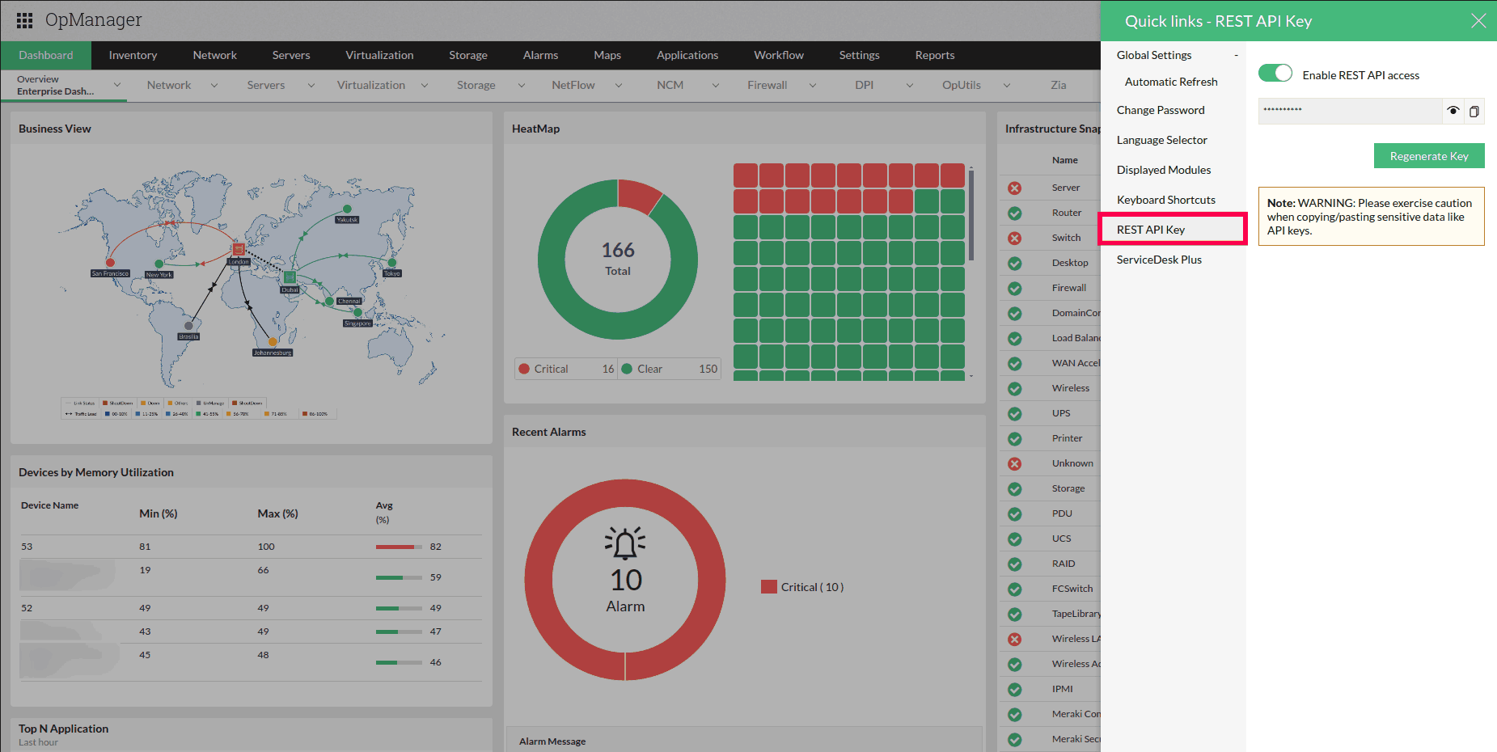Copy the REST API key to clipboard
Screen dimensions: 1497x752
(x=1474, y=111)
